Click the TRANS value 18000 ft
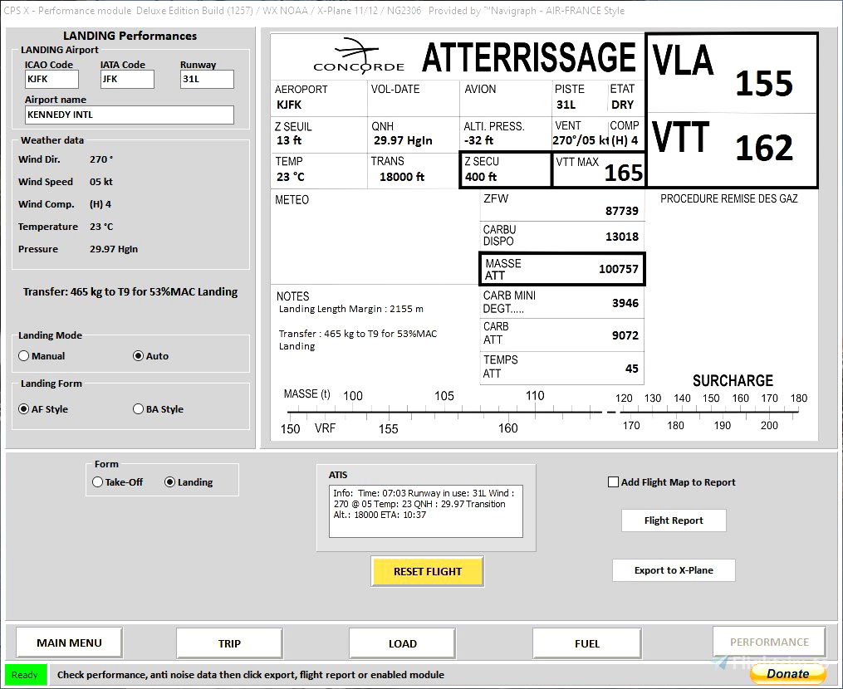The height and width of the screenshot is (689, 843). (x=402, y=177)
